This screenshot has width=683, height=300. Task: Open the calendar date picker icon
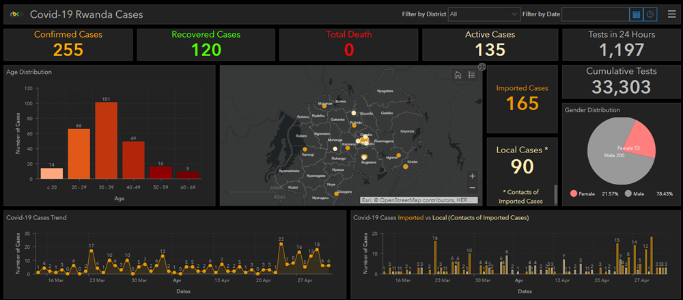[637, 14]
